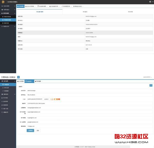154x148 pixels.
Task: Select the person-icon 用户管理 item in the lower sidebar
Action: 6,98
